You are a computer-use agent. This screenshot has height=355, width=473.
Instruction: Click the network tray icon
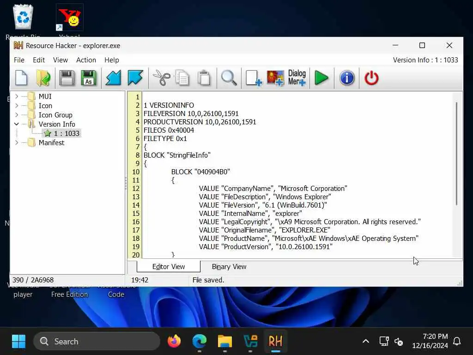pyautogui.click(x=384, y=342)
